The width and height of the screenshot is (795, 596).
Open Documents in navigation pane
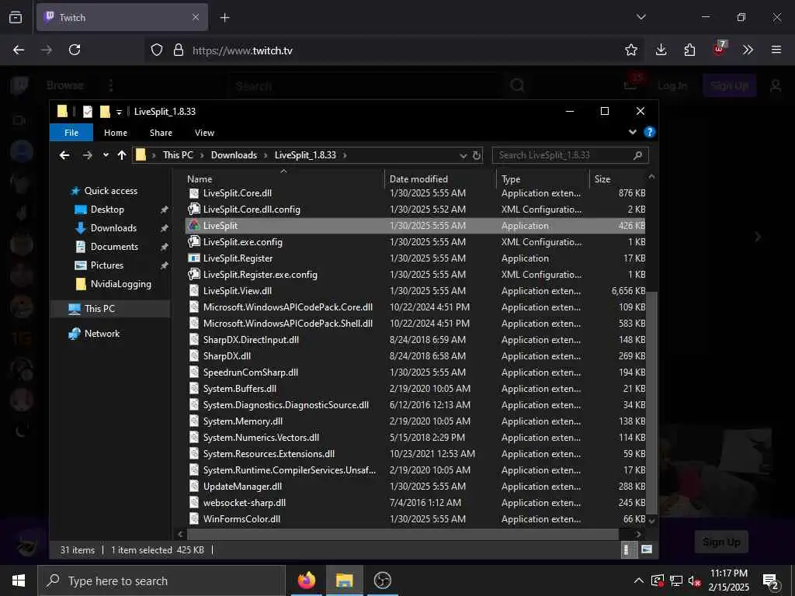point(114,247)
